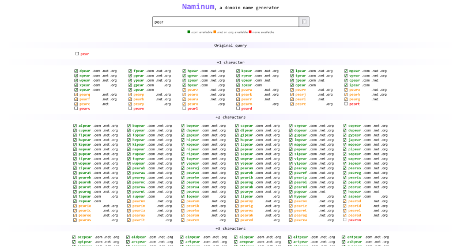Expand the '+3 characters' section header
The width and height of the screenshot is (461, 246).
click(x=231, y=229)
